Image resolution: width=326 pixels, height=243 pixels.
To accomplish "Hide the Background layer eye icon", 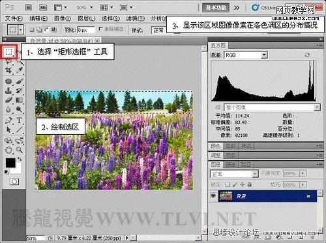I will point(213,195).
